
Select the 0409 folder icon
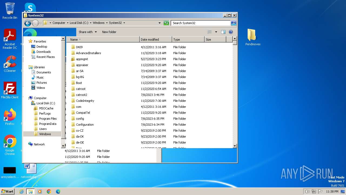tap(73, 47)
